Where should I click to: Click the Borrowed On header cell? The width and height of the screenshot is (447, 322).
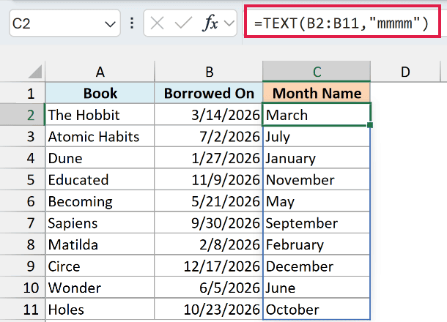(209, 93)
